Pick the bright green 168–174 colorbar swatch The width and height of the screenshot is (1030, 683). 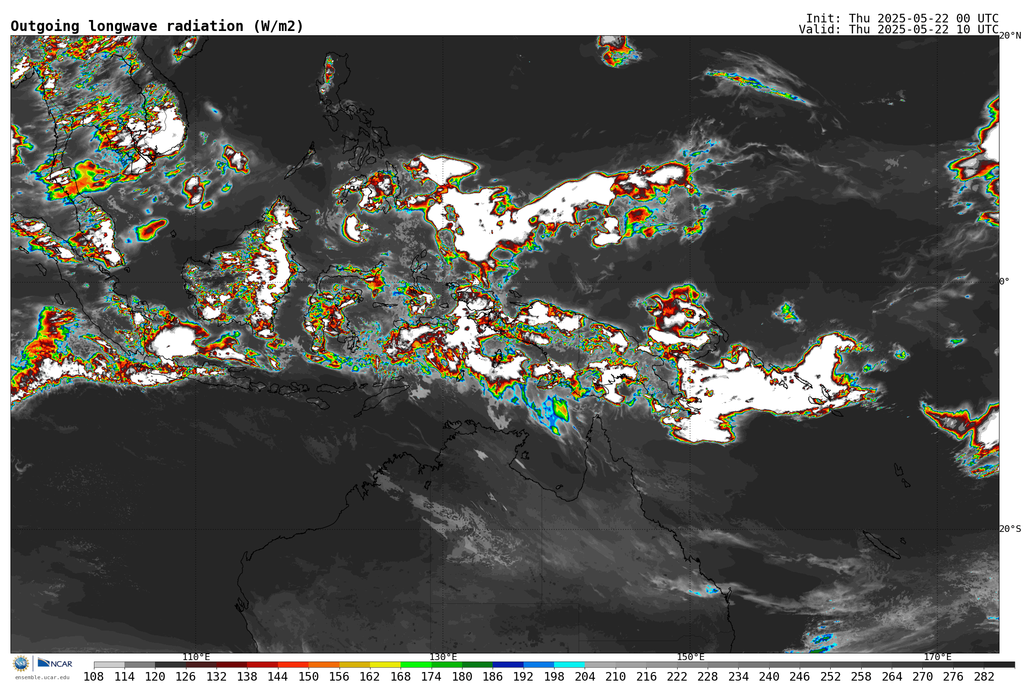[x=416, y=665]
